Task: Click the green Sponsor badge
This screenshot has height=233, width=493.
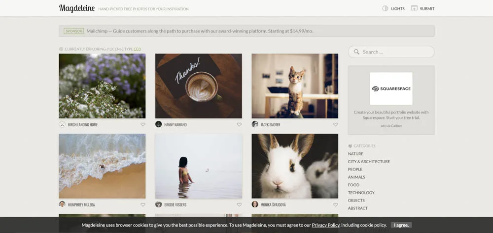Action: 74,31
